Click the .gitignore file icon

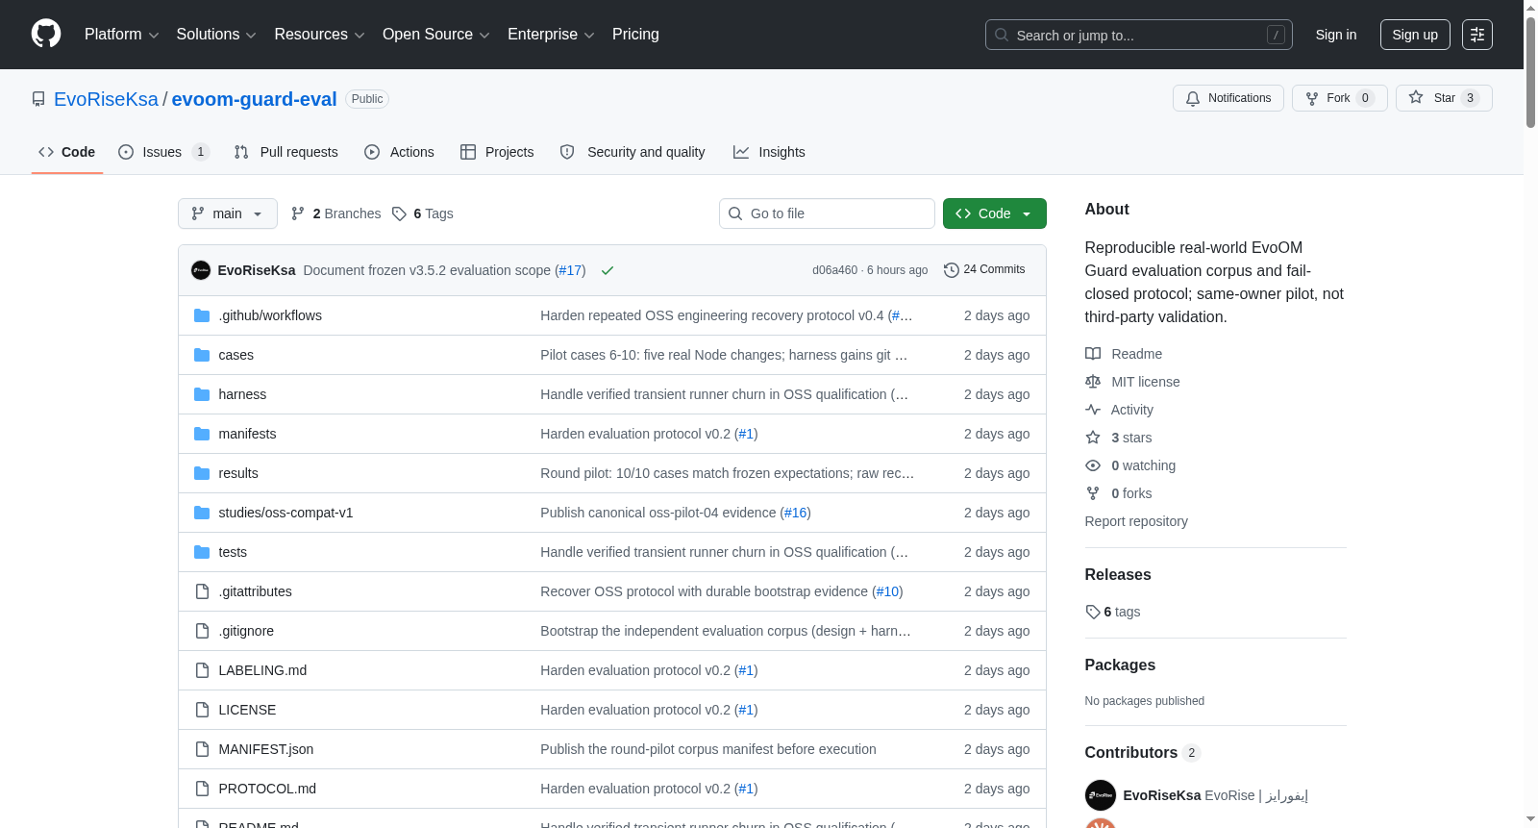(x=202, y=631)
